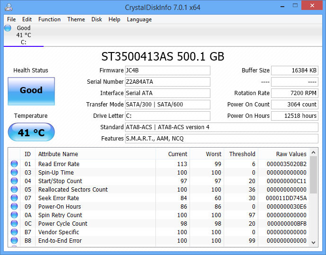Image resolution: width=326 pixels, height=255 pixels.
Task: Click the scroll up arrow of attribute list
Action: (x=314, y=153)
